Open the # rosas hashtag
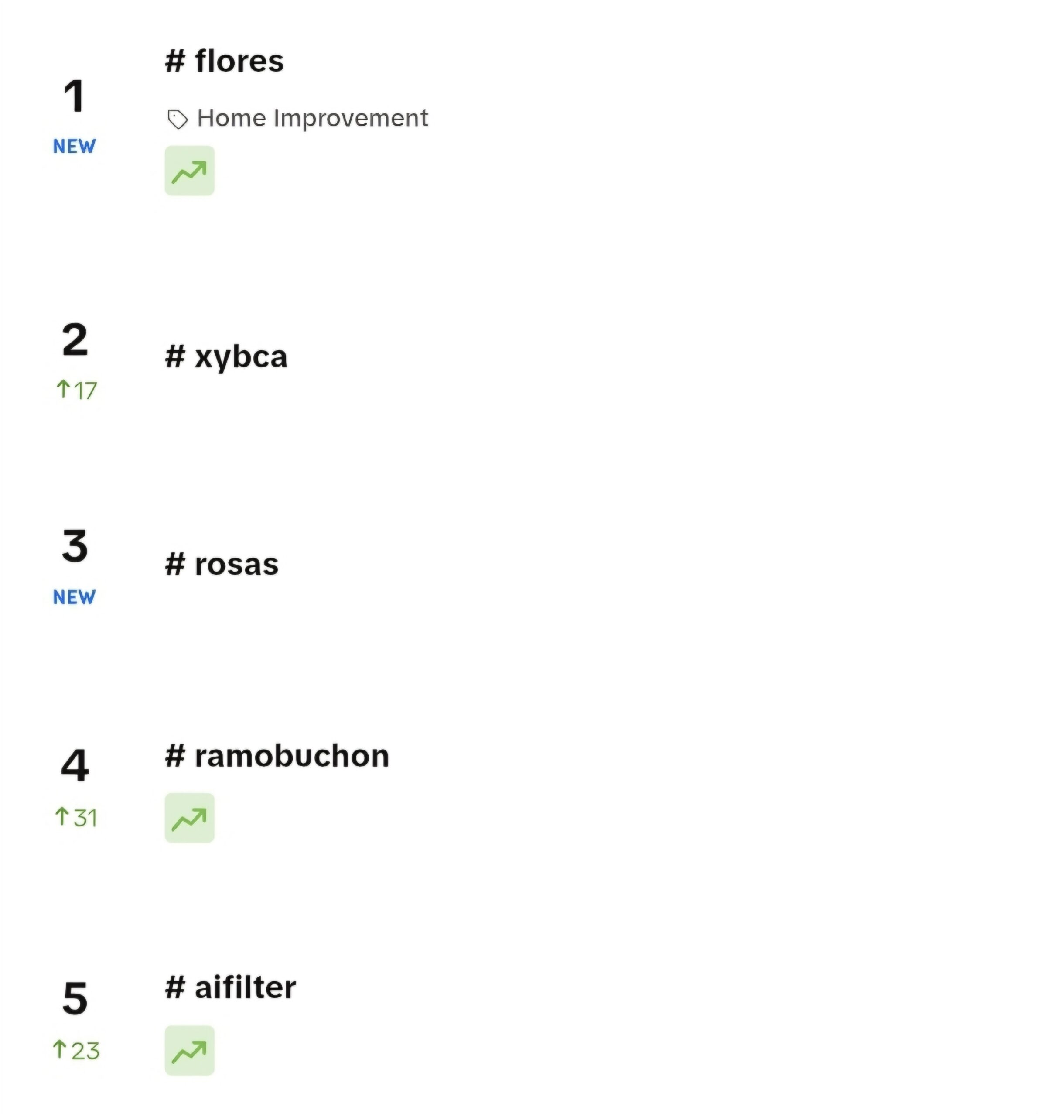The image size is (1038, 1117). (x=222, y=564)
